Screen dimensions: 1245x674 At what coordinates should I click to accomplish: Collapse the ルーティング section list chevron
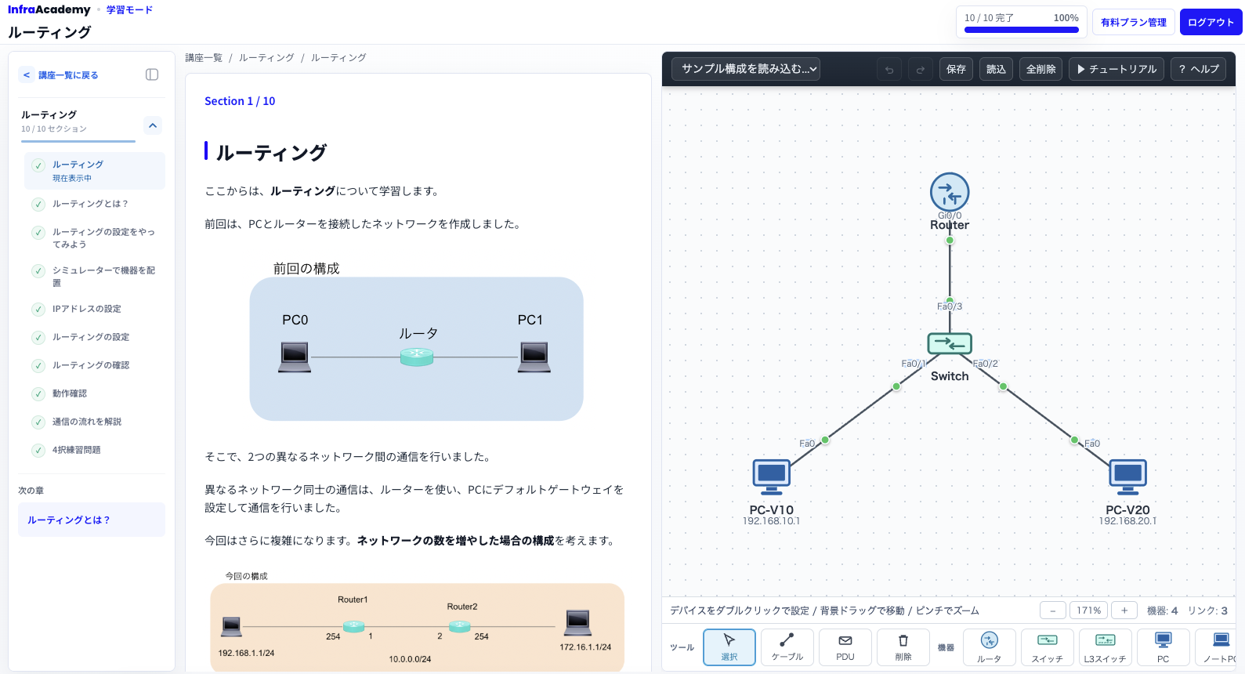(153, 125)
